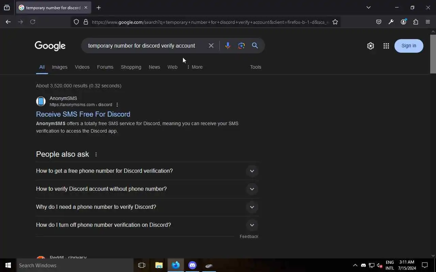The height and width of the screenshot is (272, 436).
Task: Switch to the Shopping tab
Action: [131, 67]
